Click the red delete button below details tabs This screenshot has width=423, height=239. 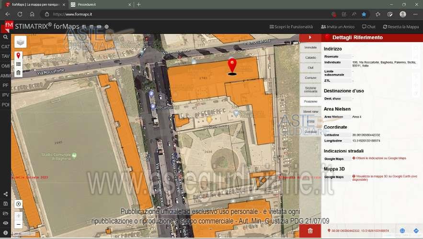(310, 231)
